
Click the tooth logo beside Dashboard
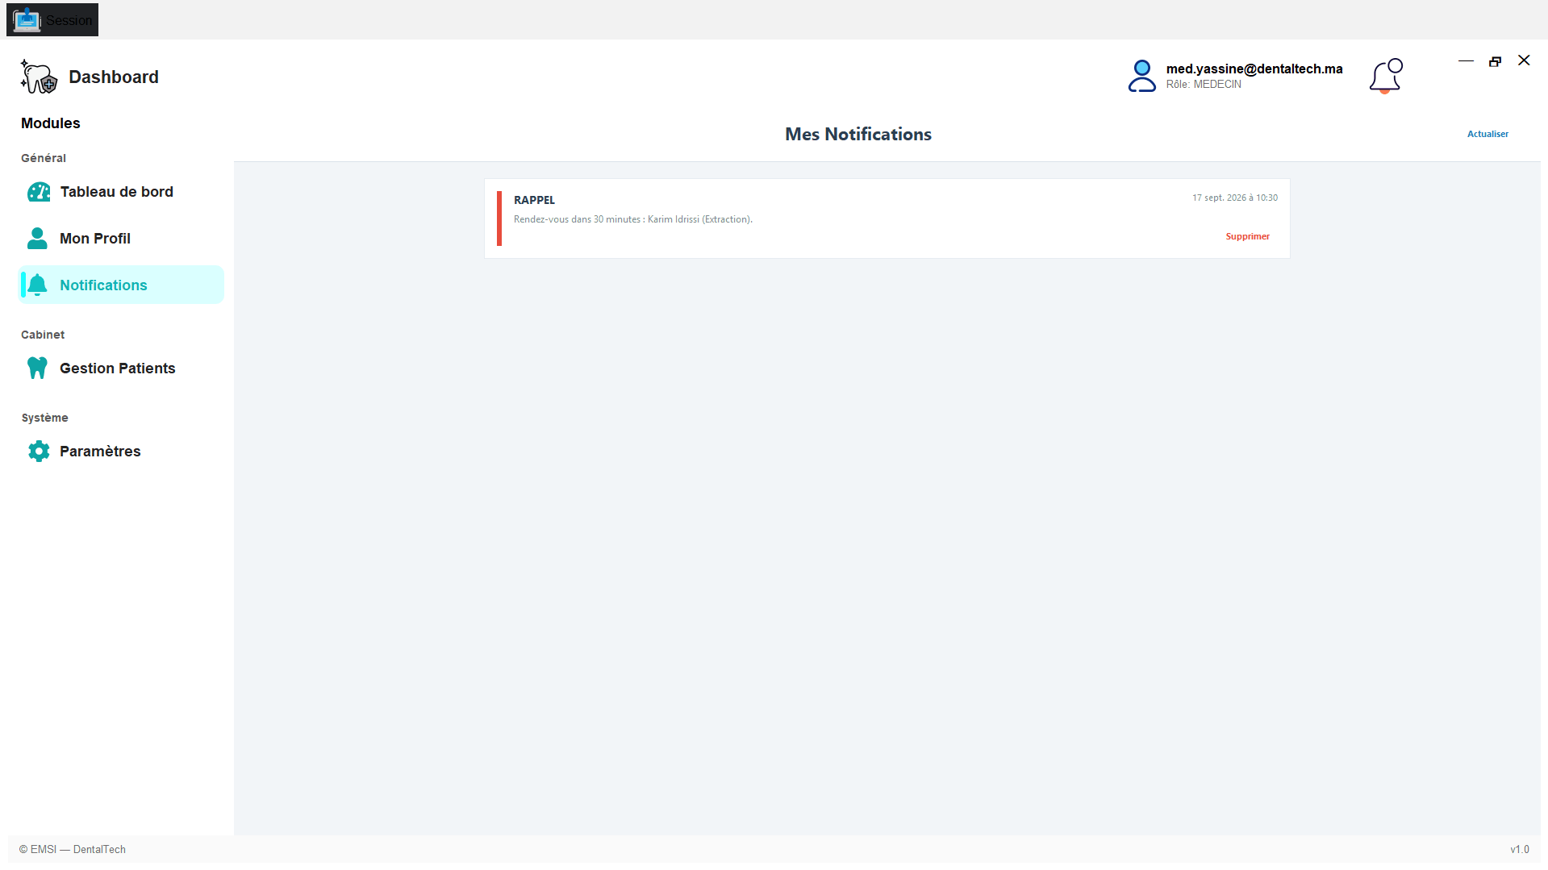[x=39, y=77]
